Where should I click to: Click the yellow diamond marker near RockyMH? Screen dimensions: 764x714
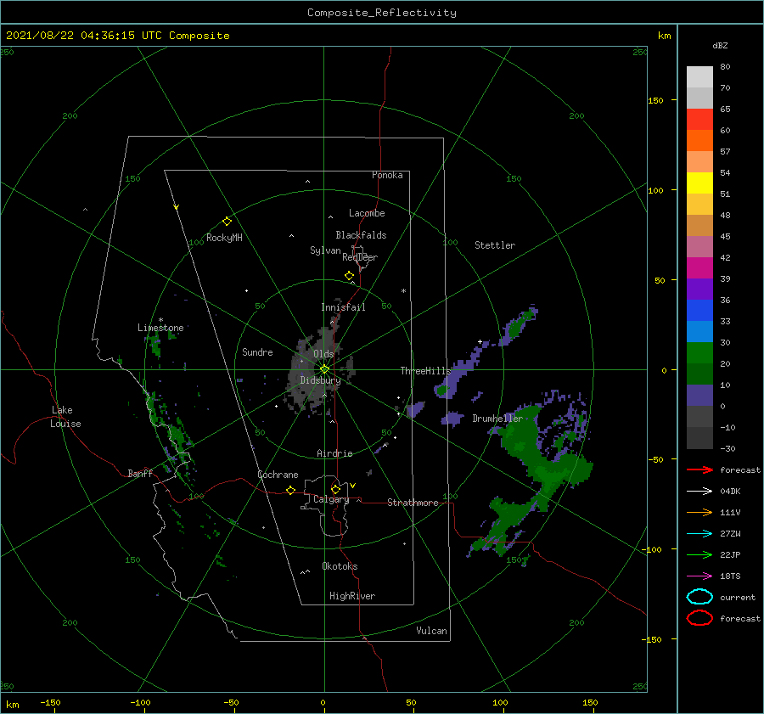coord(227,222)
